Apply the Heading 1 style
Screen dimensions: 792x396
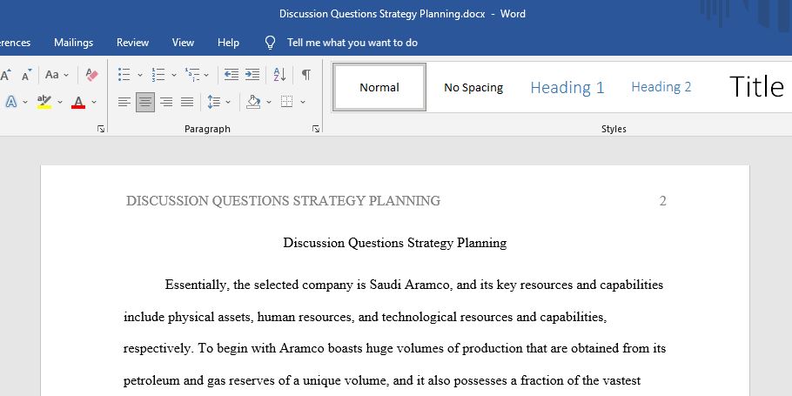567,87
